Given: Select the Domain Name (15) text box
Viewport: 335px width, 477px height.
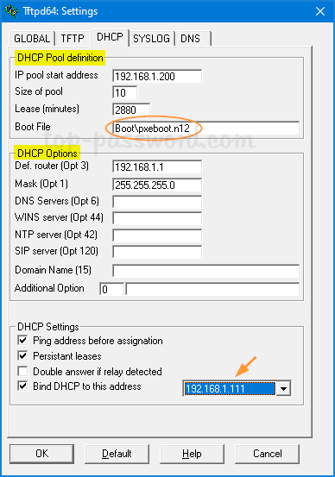Looking at the screenshot, I should (x=205, y=271).
